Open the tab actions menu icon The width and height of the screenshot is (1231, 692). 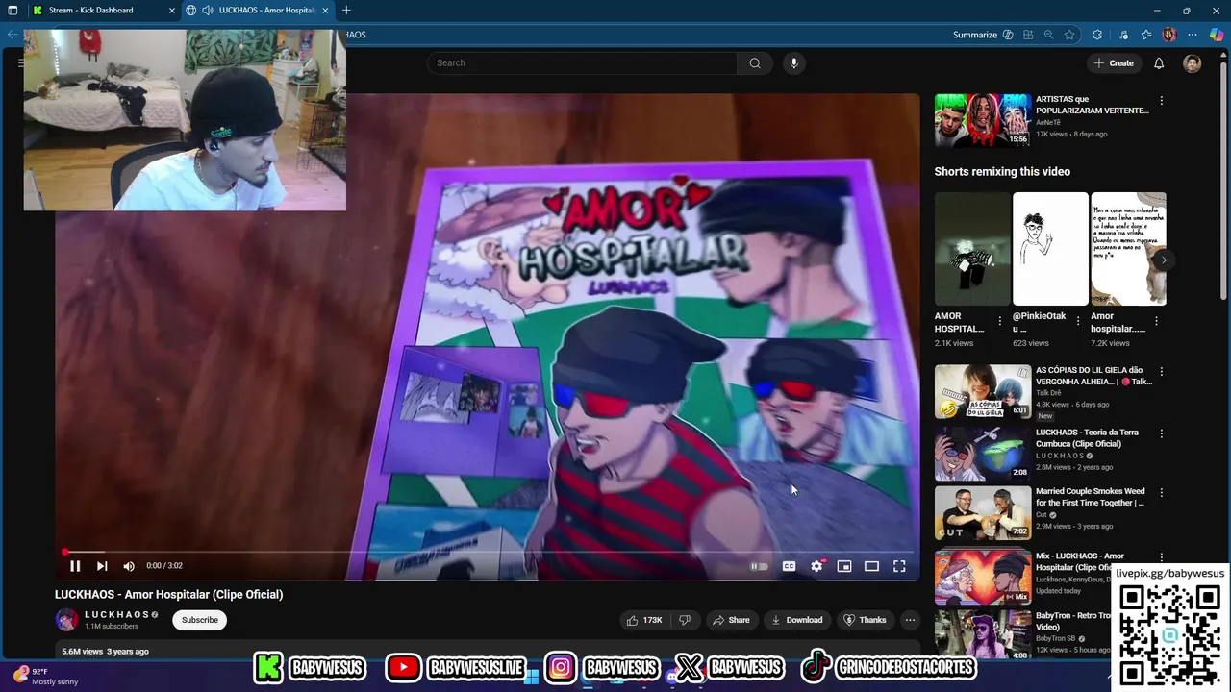coord(13,10)
